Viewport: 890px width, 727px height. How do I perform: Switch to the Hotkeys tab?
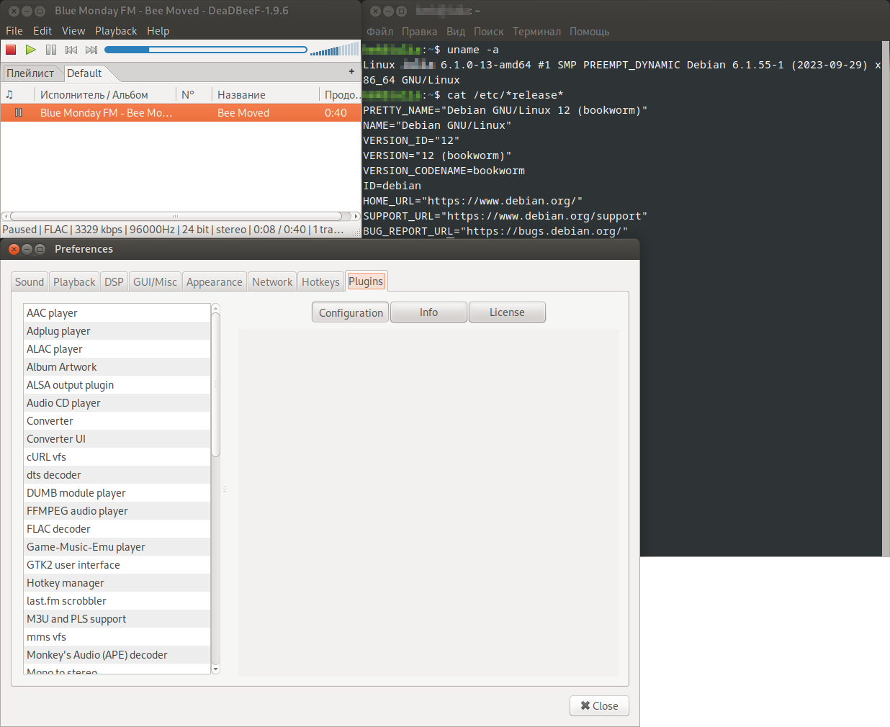coord(320,282)
